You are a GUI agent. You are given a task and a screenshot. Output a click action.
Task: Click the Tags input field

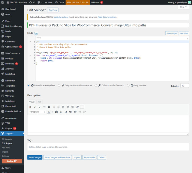pyautogui.click(x=108, y=147)
